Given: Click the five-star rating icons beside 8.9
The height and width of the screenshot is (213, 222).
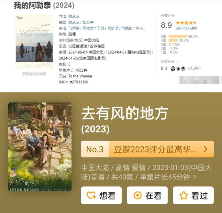Looking at the screenshot, I should click(x=186, y=23).
